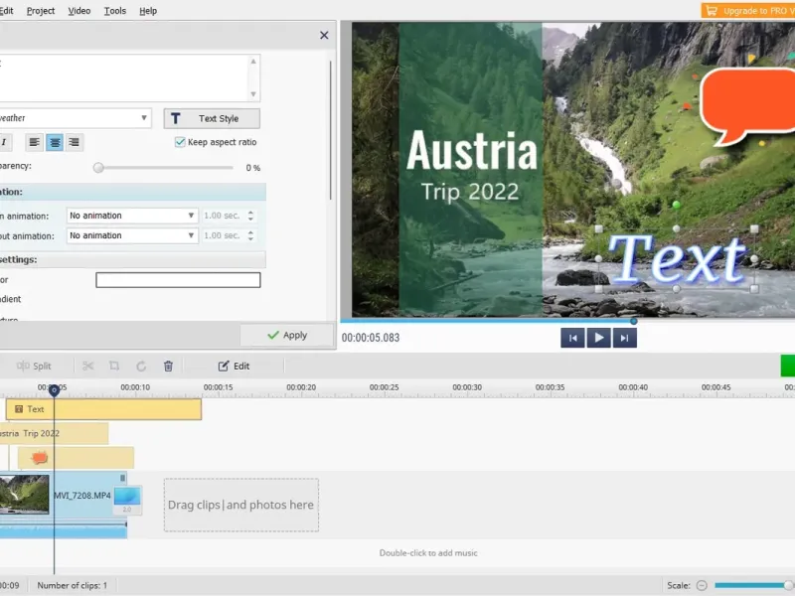The image size is (795, 596).
Task: Click the scale zoom out minus icon
Action: [702, 585]
